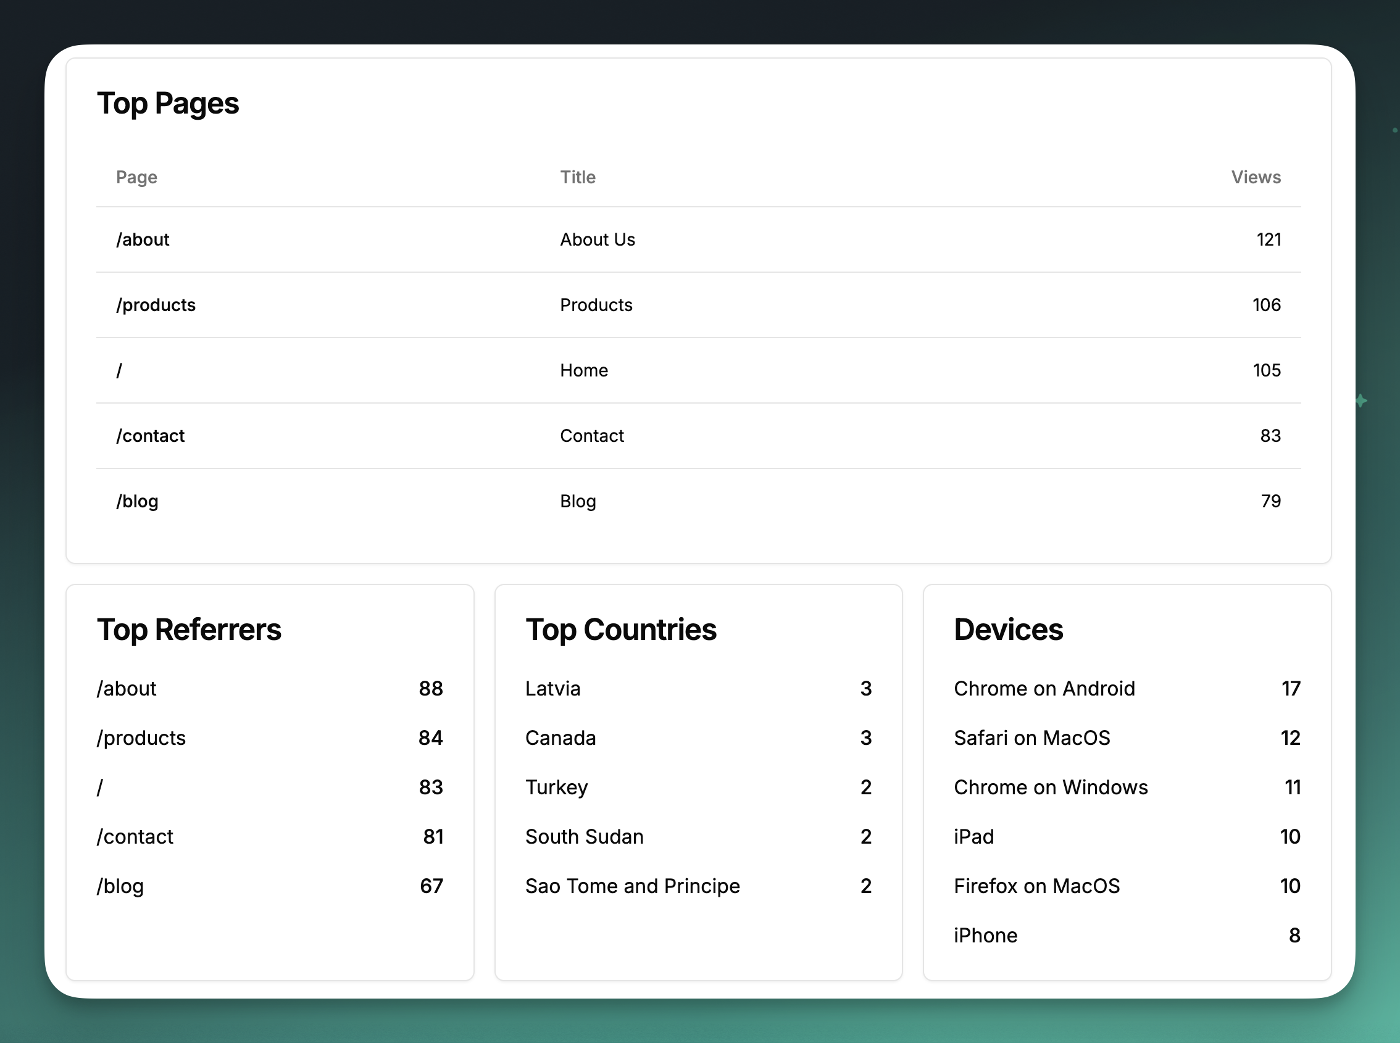Image resolution: width=1400 pixels, height=1043 pixels.
Task: Select the /blog page cell in Top Pages
Action: pos(137,501)
